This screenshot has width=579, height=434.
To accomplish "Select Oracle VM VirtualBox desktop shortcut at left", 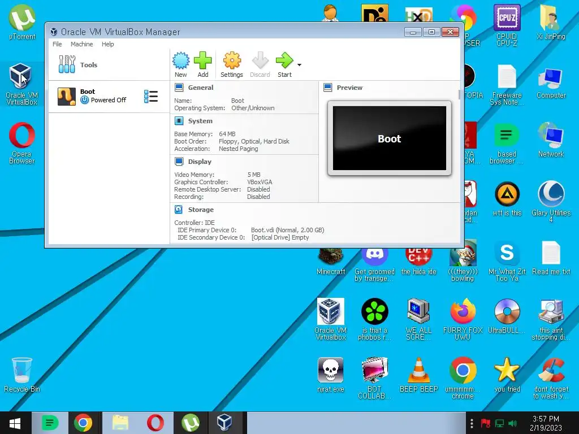I will [x=21, y=84].
